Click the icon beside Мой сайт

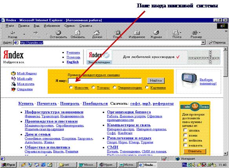(13, 79)
